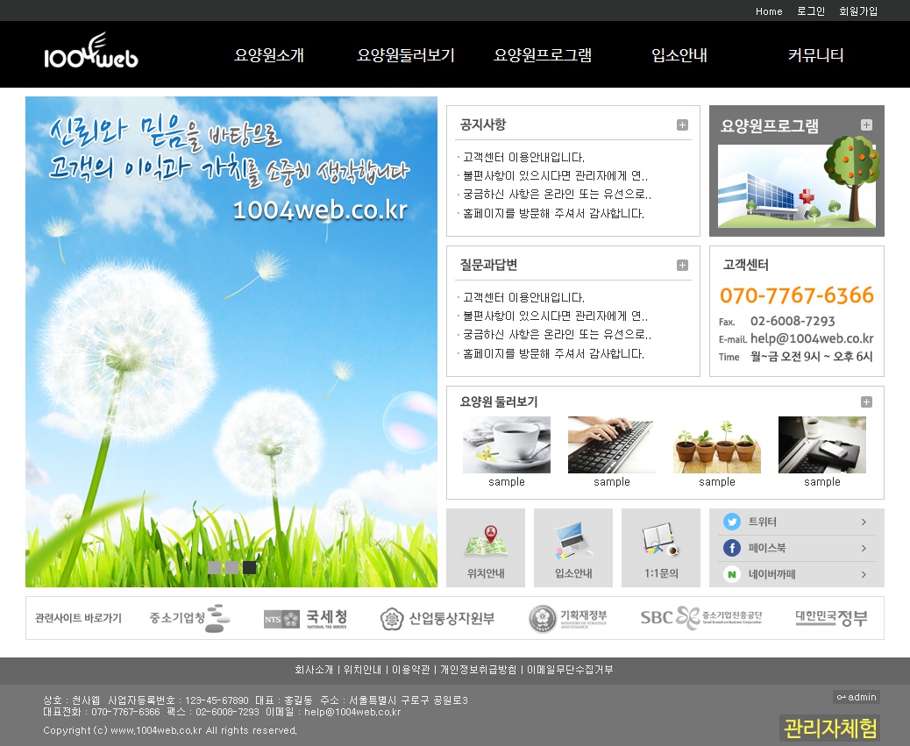This screenshot has width=910, height=746.
Task: Click the 개인정보취급방침 footer link
Action: coord(478,670)
